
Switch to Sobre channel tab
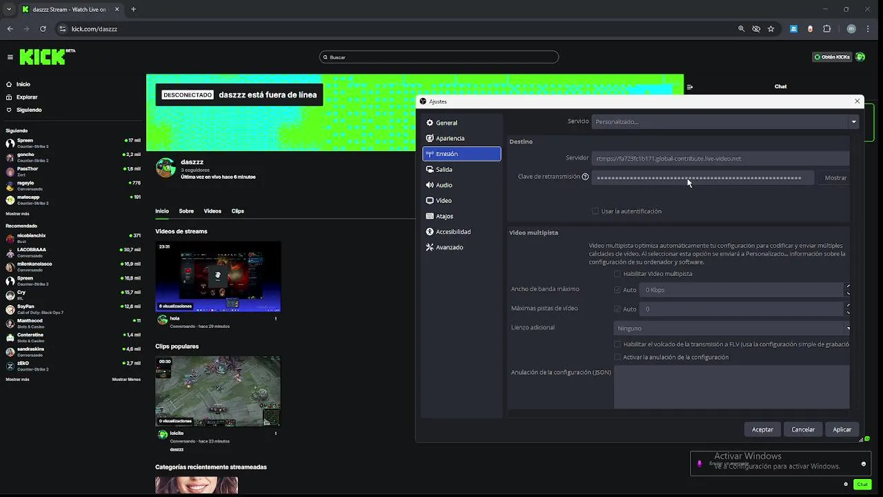[186, 211]
